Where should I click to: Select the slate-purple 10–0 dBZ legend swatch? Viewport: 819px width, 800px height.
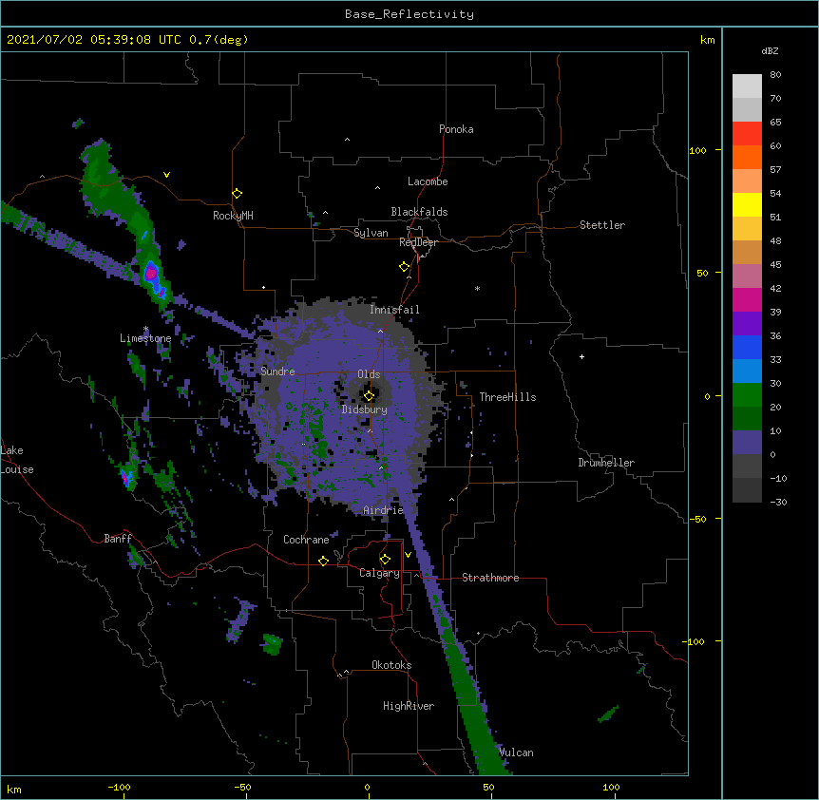747,443
